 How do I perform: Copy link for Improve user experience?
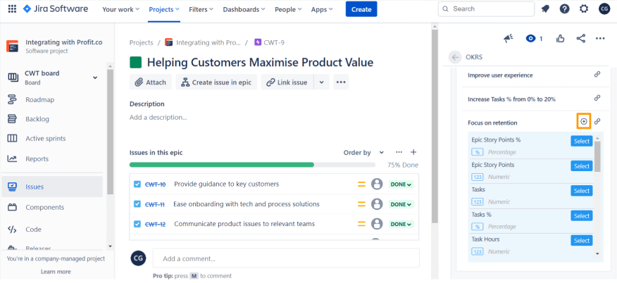tap(597, 75)
